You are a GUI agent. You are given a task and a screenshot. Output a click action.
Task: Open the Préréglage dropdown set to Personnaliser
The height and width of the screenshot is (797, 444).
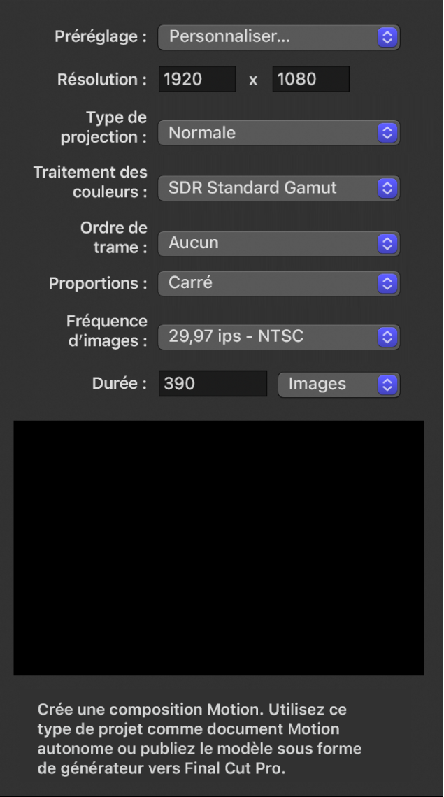278,37
